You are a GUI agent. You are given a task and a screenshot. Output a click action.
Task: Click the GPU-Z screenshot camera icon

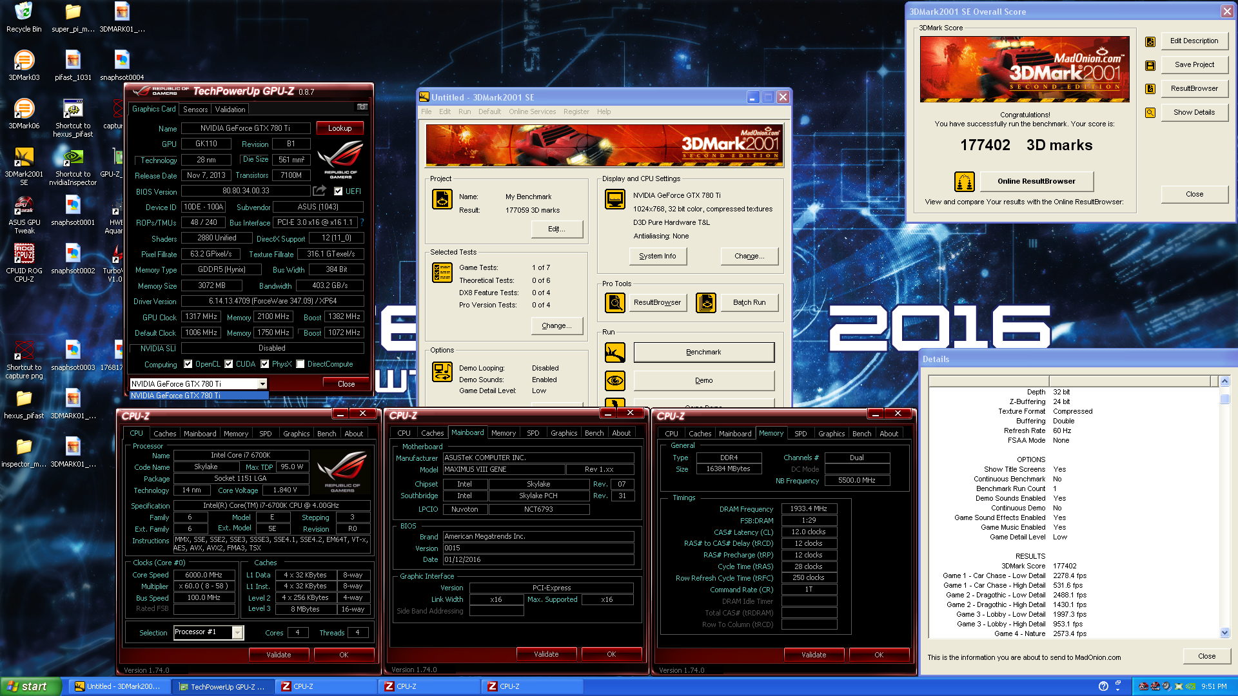click(362, 107)
